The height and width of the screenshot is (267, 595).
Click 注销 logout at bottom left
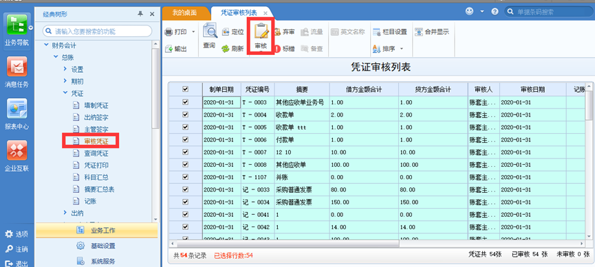coord(17,249)
